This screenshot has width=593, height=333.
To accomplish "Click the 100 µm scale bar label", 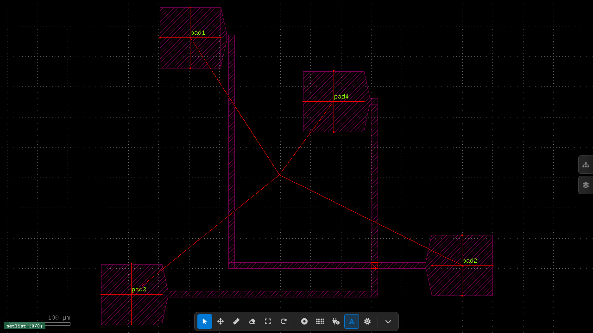I will [x=59, y=318].
